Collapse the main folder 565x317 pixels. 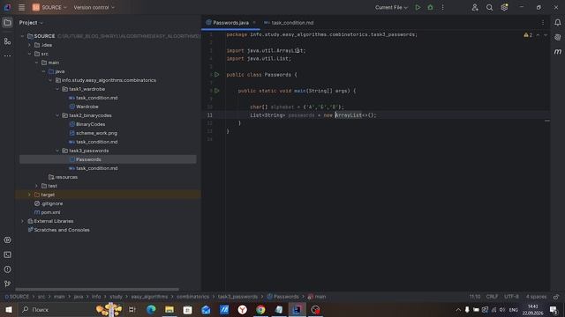[x=36, y=63]
